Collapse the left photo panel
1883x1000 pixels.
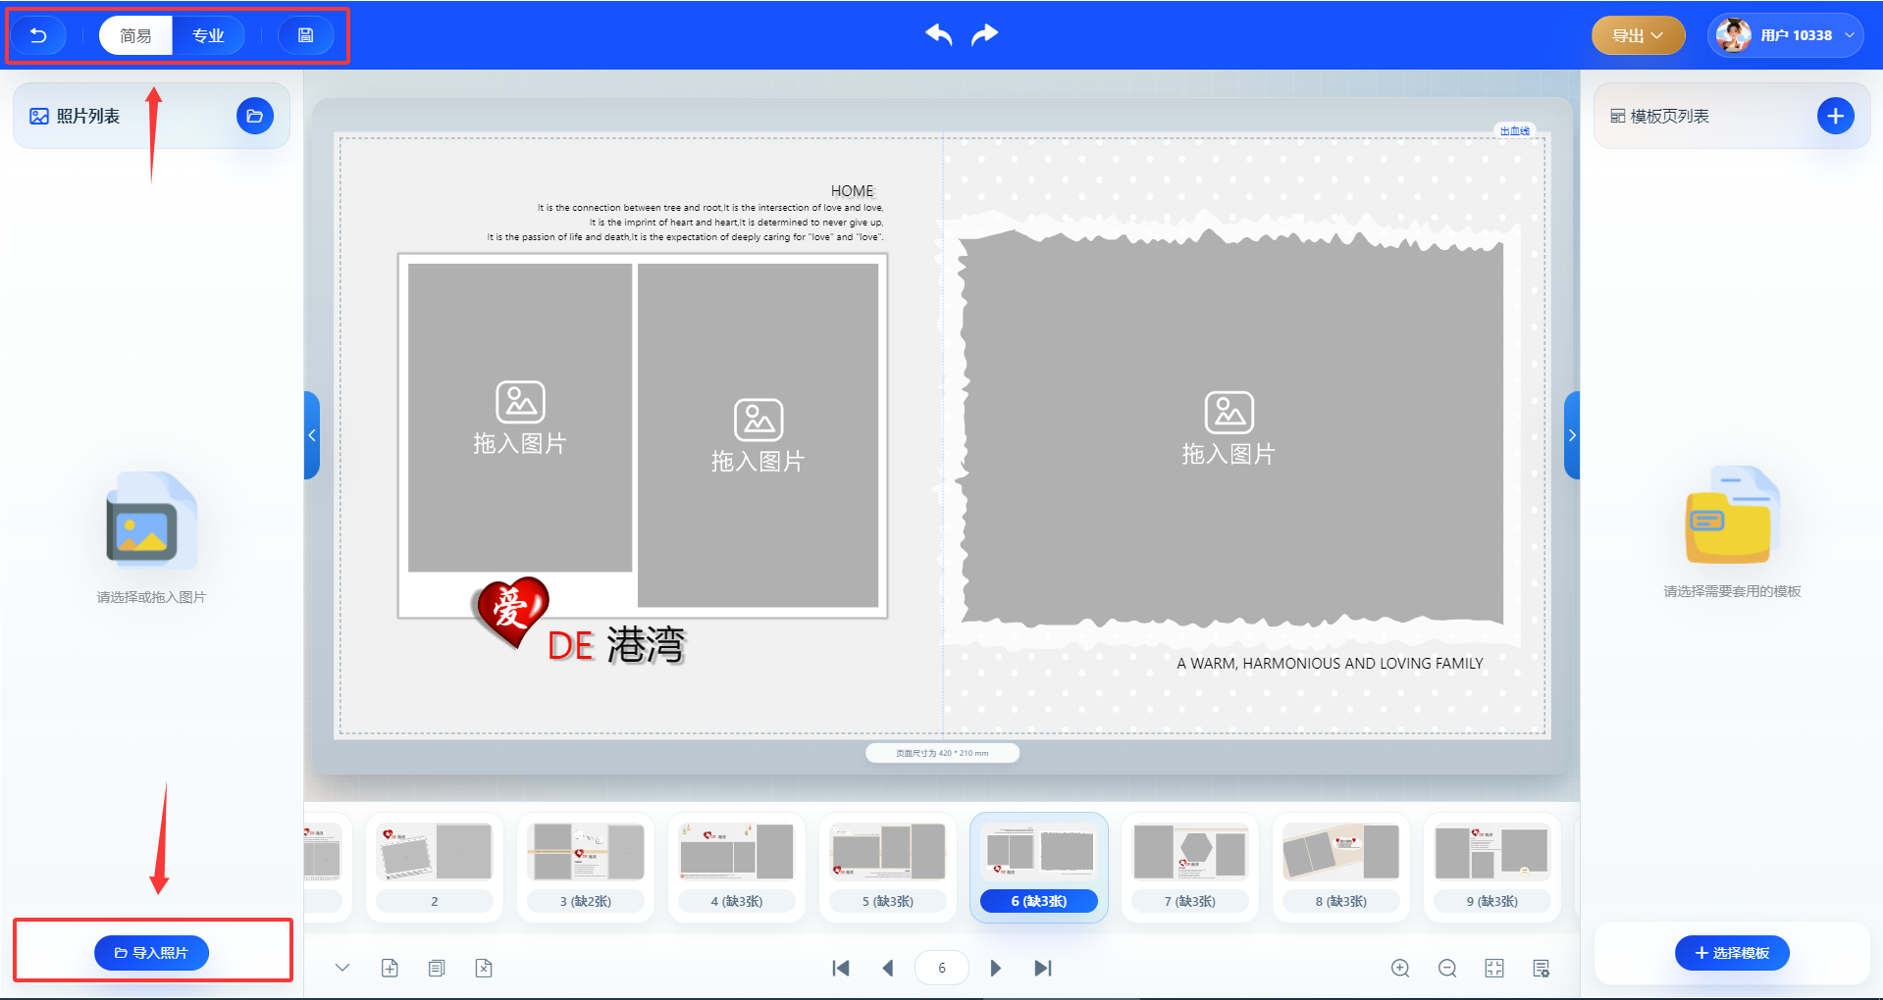point(312,435)
